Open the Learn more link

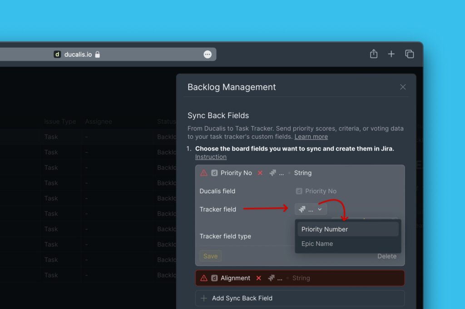click(x=311, y=137)
